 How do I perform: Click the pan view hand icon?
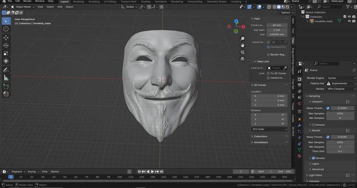(242, 46)
